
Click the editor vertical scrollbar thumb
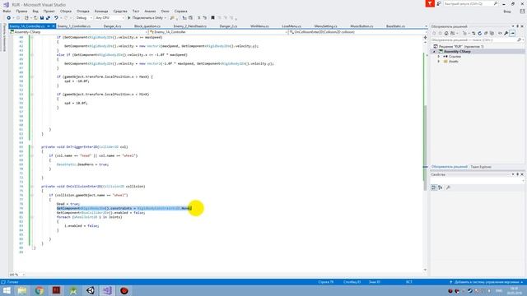coord(425,148)
